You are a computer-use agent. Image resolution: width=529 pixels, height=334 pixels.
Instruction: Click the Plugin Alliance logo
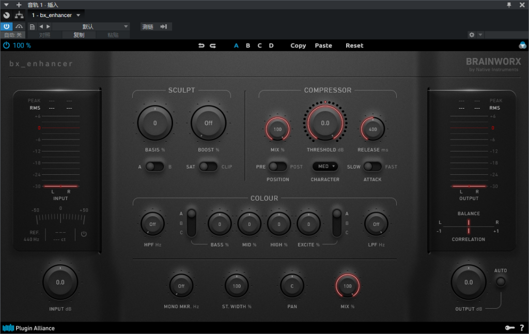pyautogui.click(x=29, y=328)
